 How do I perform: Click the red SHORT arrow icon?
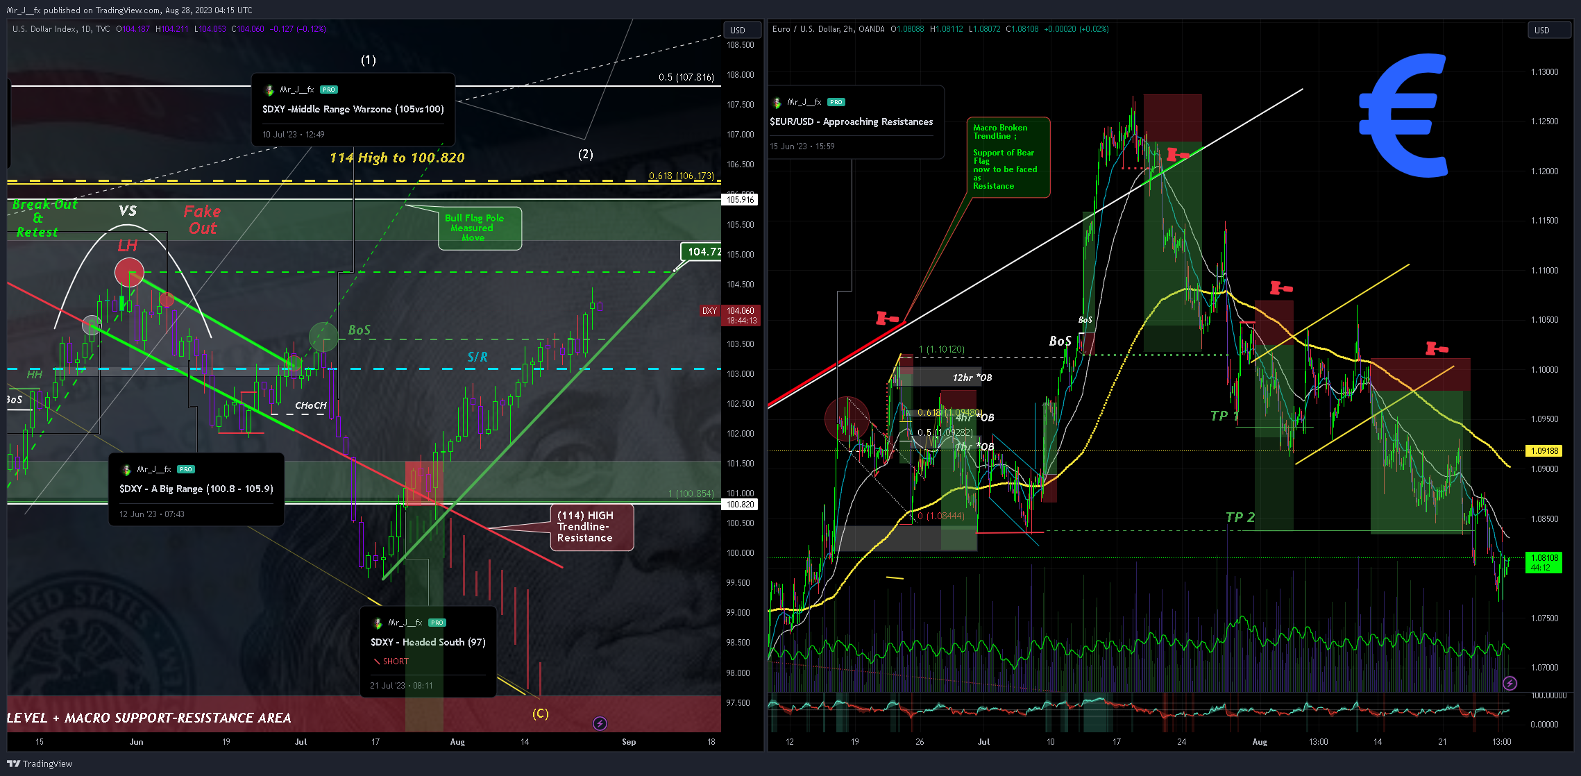pyautogui.click(x=376, y=661)
